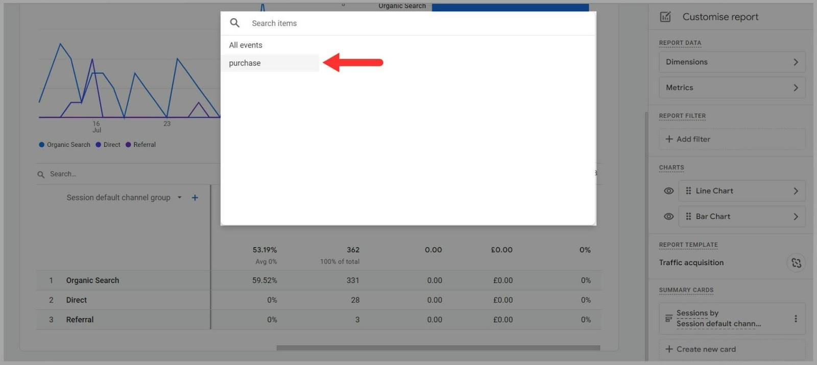The height and width of the screenshot is (365, 817).
Task: Open the Metrics settings
Action: tap(732, 88)
